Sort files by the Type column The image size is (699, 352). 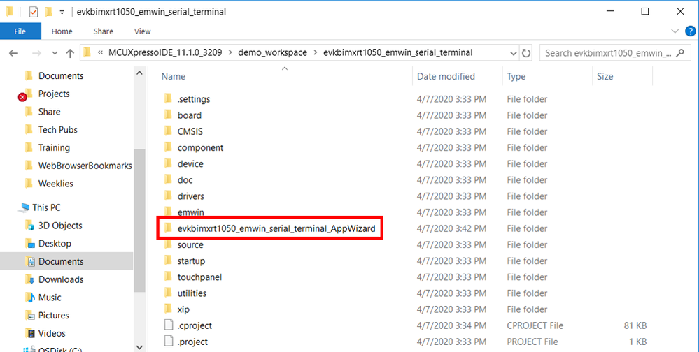pos(516,77)
